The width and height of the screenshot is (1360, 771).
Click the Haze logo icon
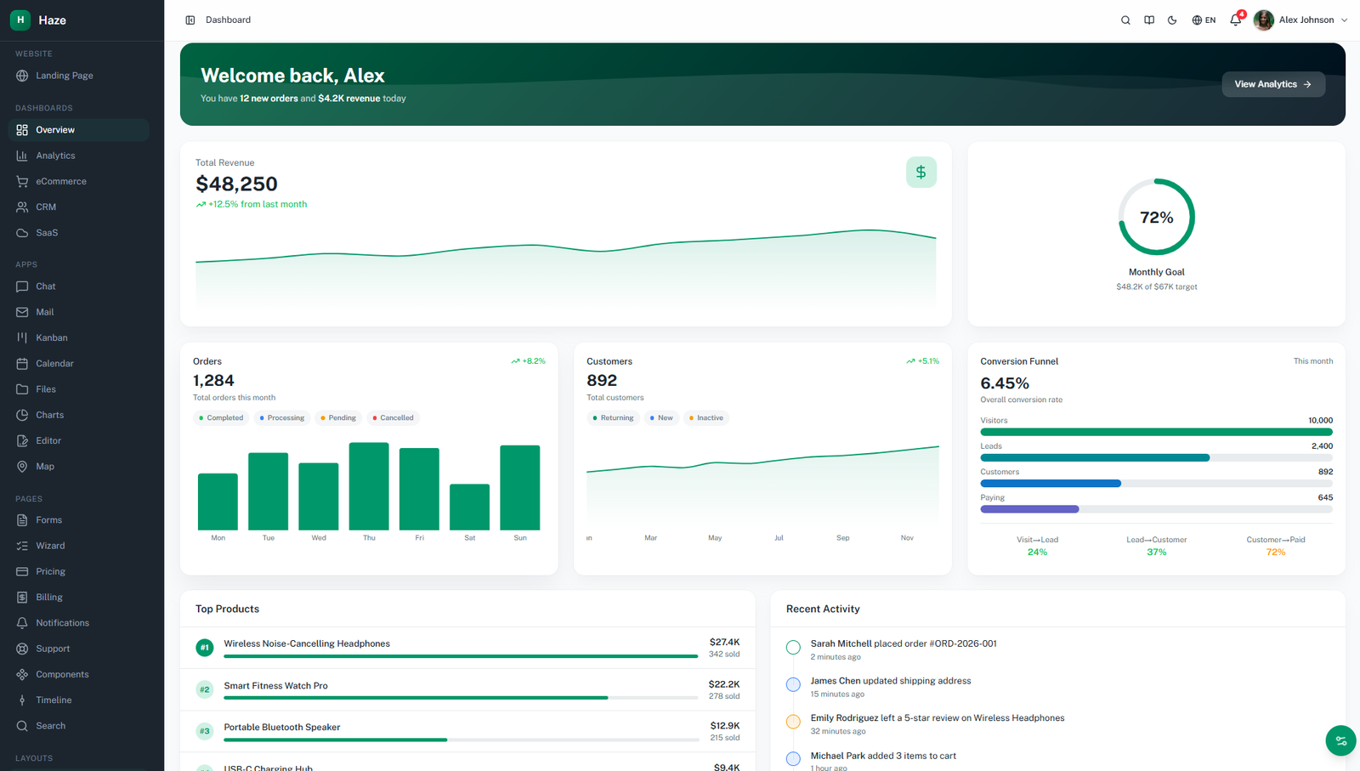20,20
